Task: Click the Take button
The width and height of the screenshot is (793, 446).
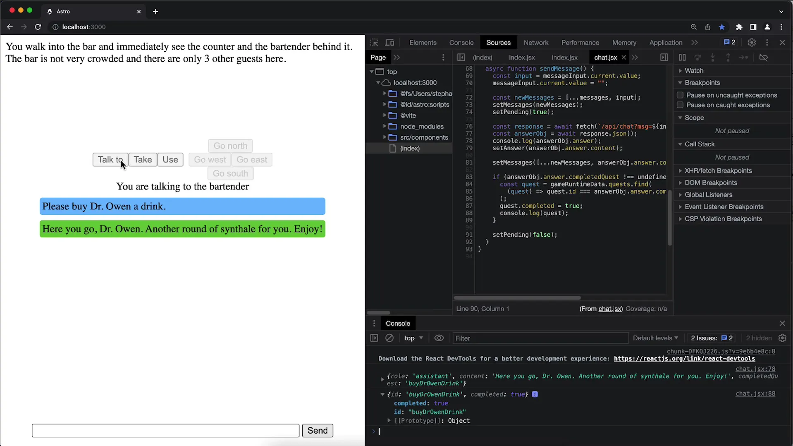Action: coord(143,160)
